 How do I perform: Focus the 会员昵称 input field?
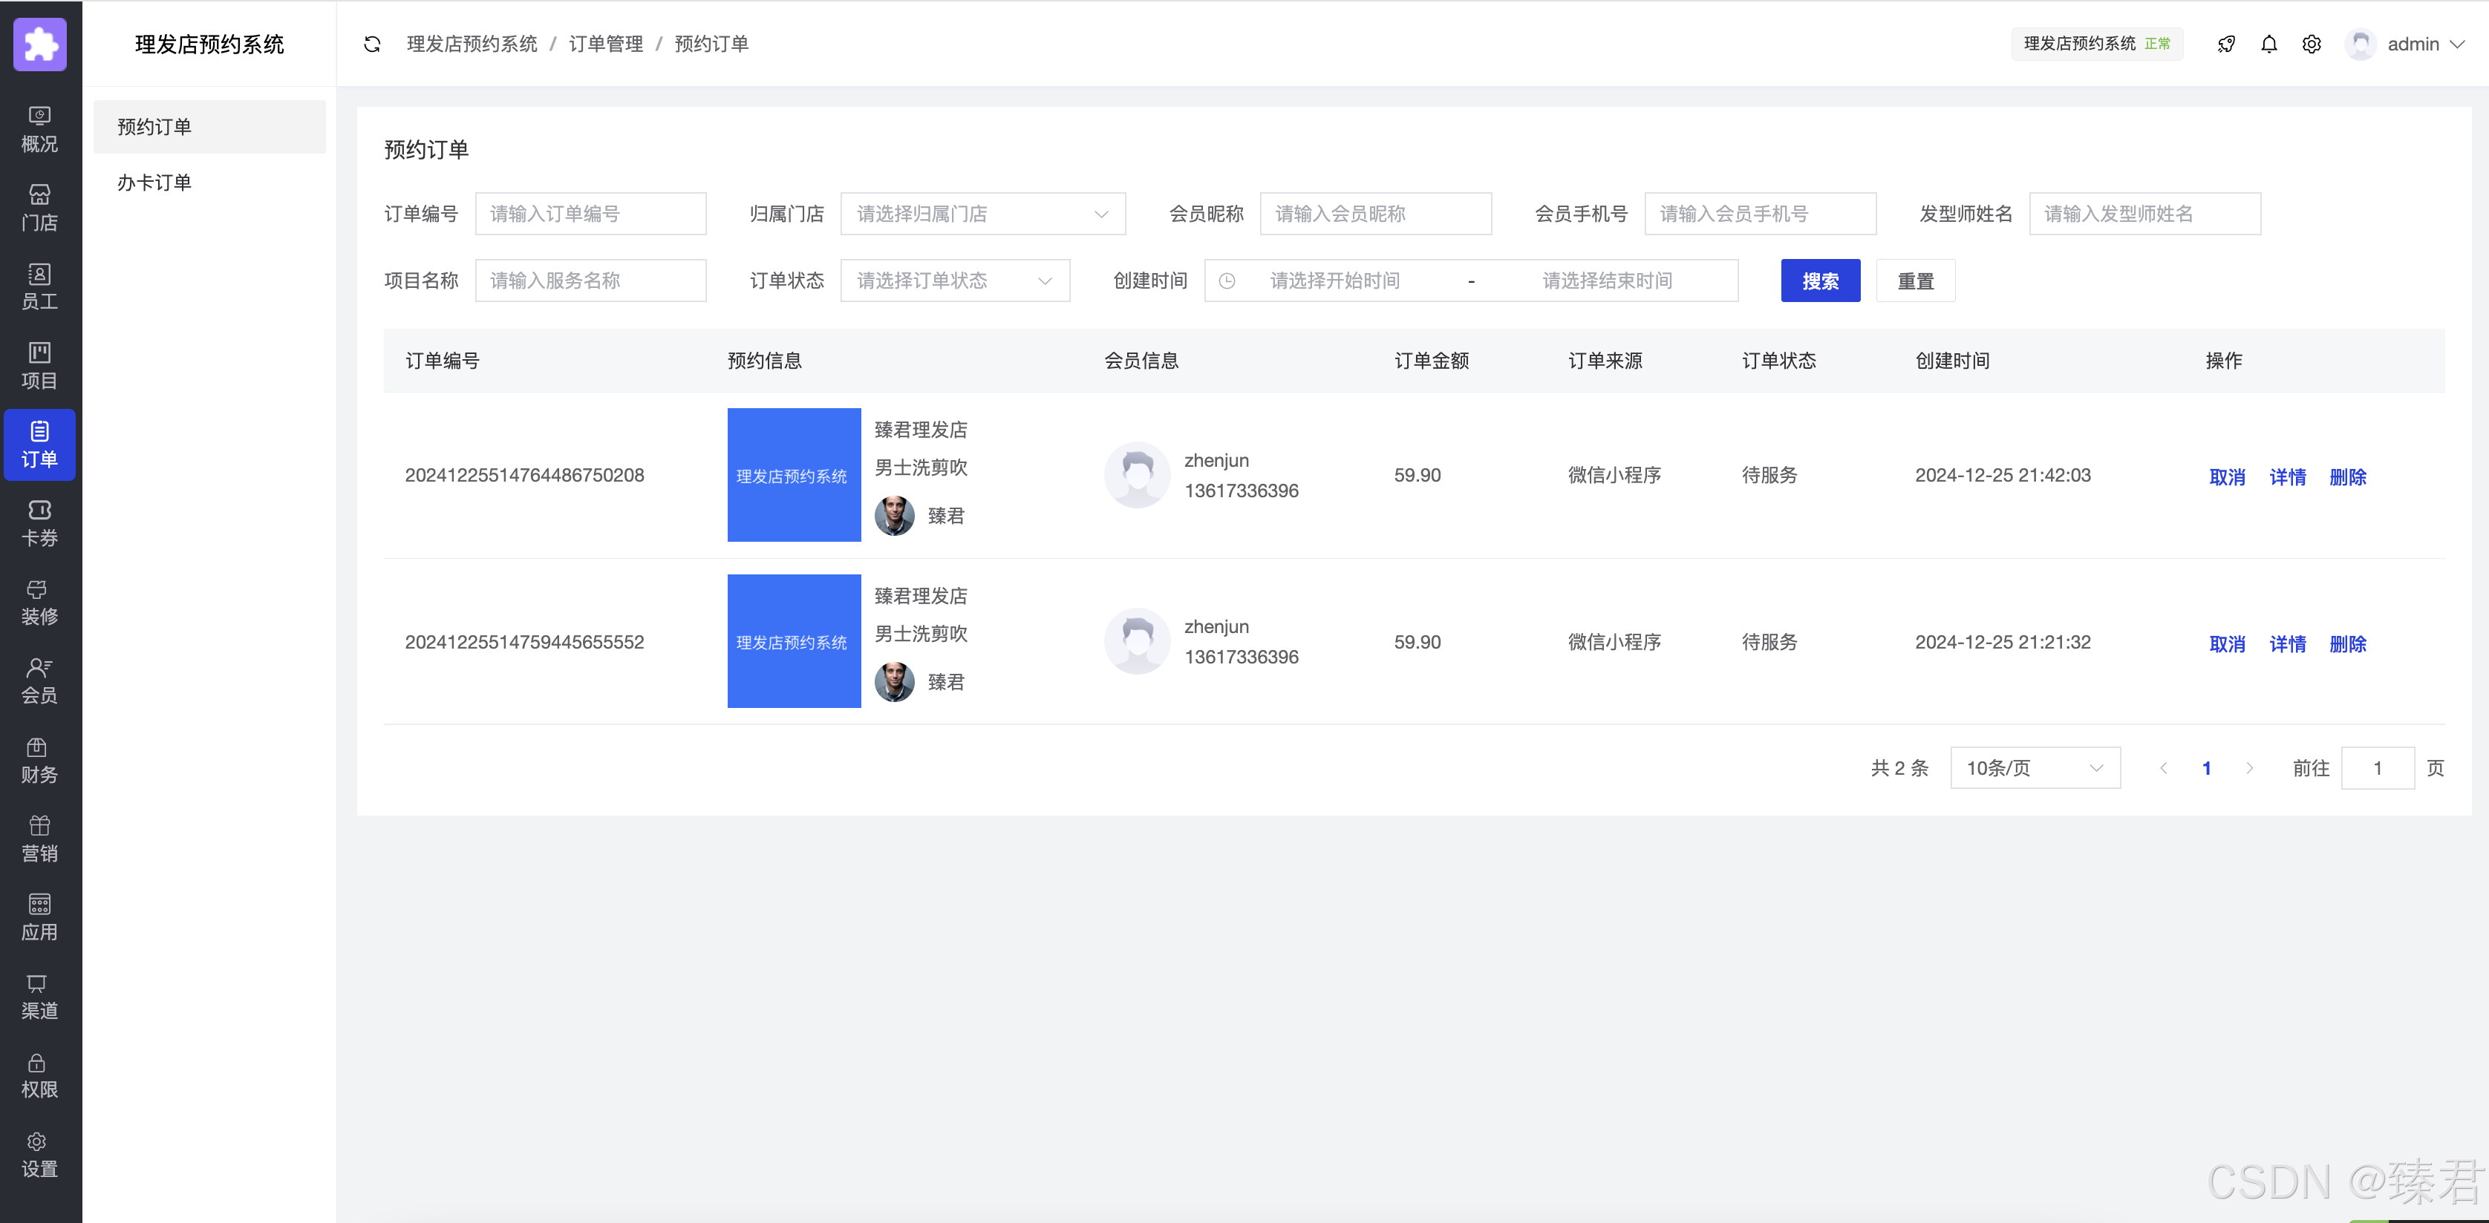pyautogui.click(x=1376, y=214)
